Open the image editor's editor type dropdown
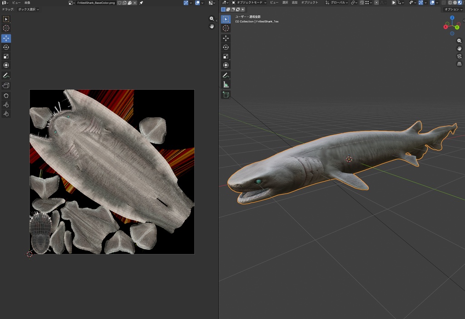 coord(5,3)
